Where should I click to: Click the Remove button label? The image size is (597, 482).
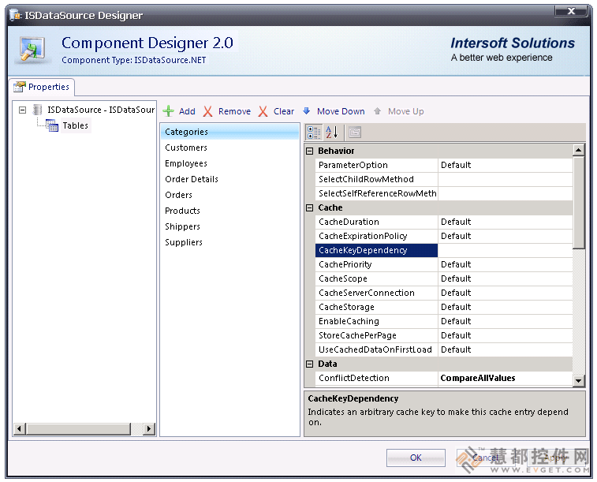(234, 111)
